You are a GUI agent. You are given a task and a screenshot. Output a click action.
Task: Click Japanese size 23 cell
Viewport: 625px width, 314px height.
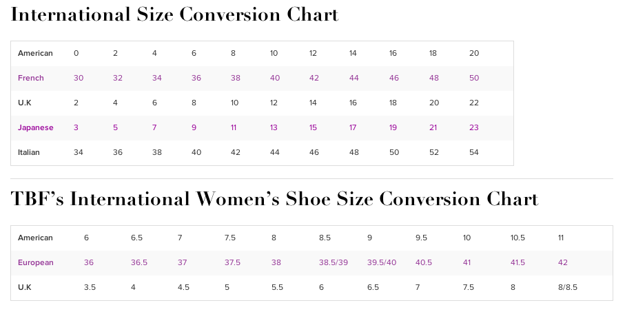474,128
